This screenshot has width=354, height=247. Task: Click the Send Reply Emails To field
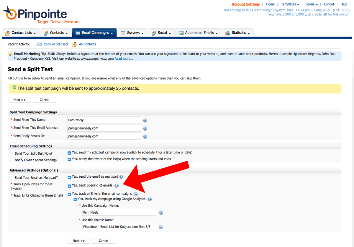[x=104, y=136]
